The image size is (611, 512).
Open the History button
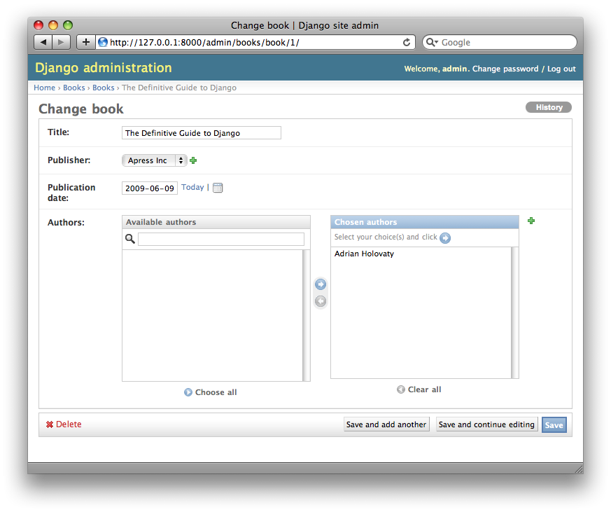point(549,107)
